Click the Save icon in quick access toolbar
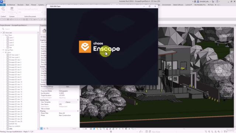This screenshot has height=133, width=236. (x=8, y=20)
